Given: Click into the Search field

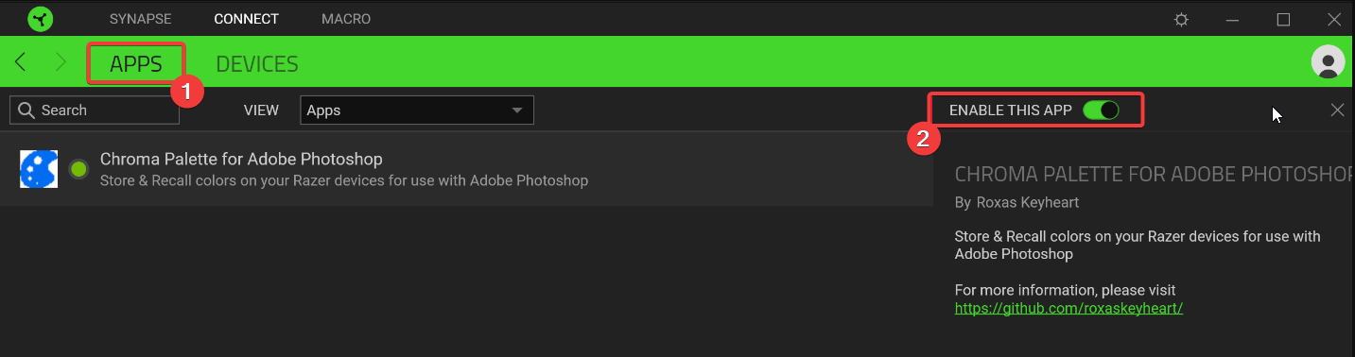Looking at the screenshot, I should (95, 110).
